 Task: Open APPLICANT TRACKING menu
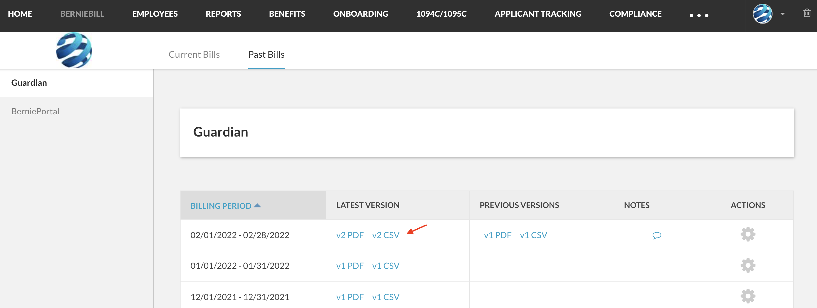pos(538,14)
